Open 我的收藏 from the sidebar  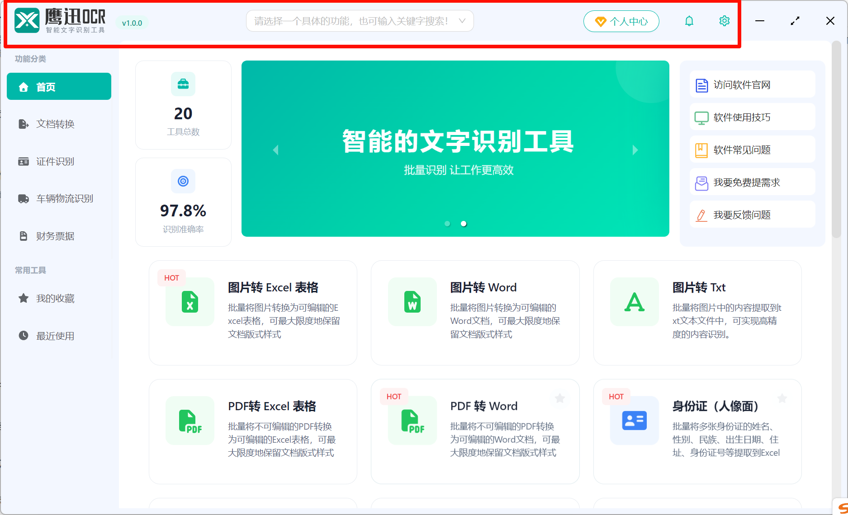54,298
